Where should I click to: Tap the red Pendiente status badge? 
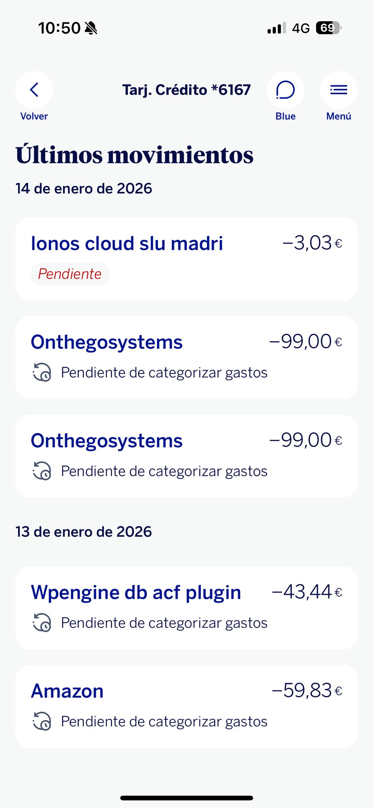pos(70,274)
